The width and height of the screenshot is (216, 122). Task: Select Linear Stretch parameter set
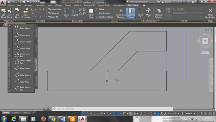pyautogui.click(x=23, y=42)
